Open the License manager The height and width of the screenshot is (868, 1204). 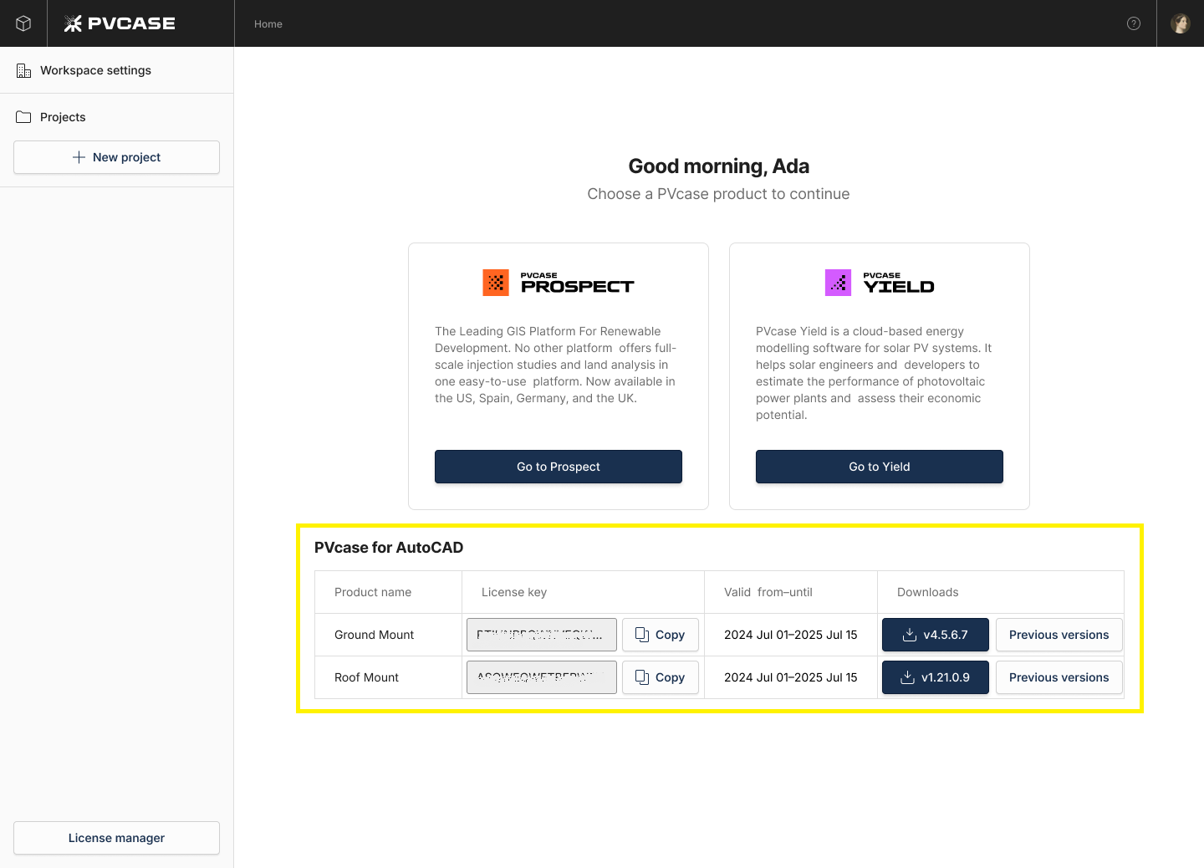tap(116, 838)
